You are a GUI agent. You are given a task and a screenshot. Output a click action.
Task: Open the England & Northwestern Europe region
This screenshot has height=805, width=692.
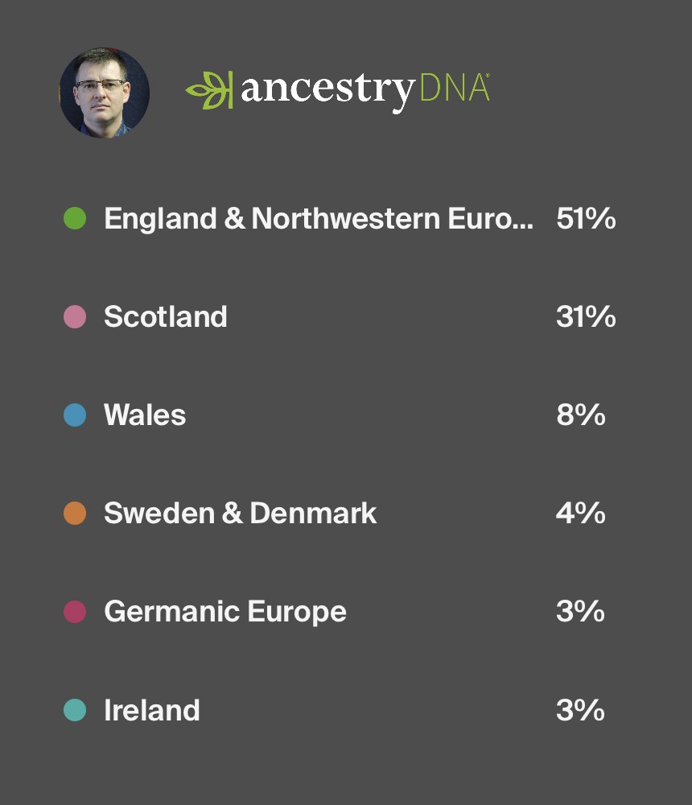click(318, 218)
